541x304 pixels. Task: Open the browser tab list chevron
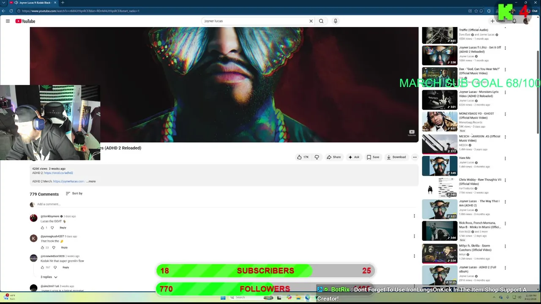tap(3, 3)
